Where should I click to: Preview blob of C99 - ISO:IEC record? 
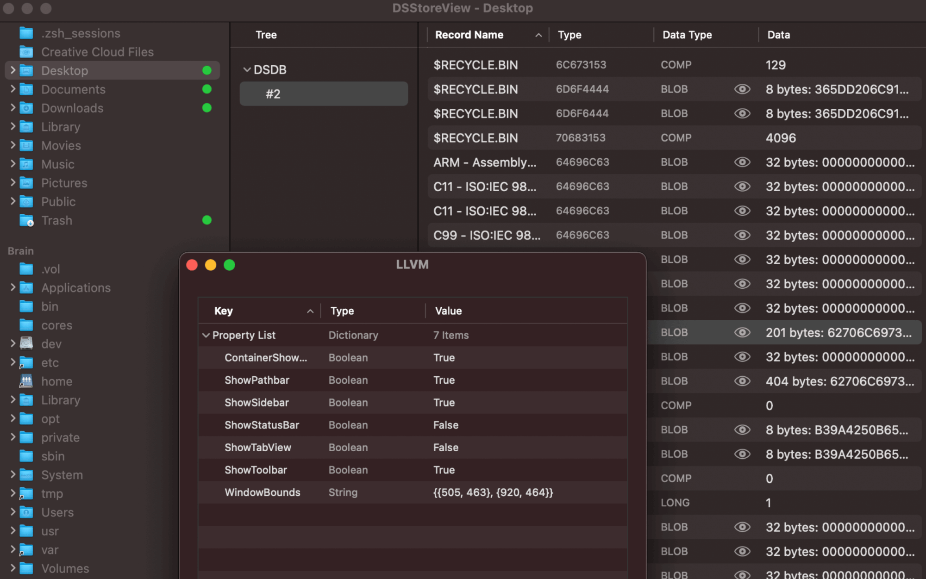pos(742,235)
